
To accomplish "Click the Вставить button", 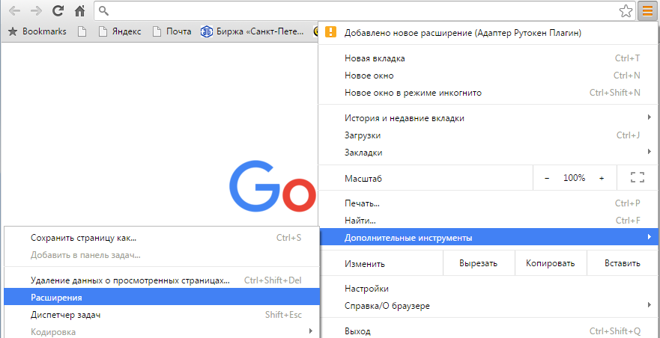I will [623, 263].
